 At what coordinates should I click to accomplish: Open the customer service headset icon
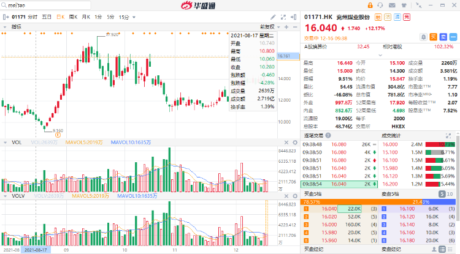[x=380, y=6]
